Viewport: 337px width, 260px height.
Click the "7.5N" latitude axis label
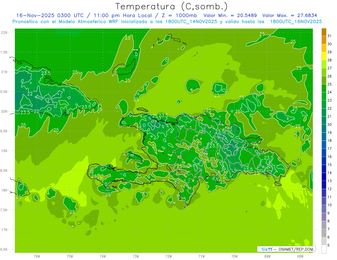click(4, 210)
